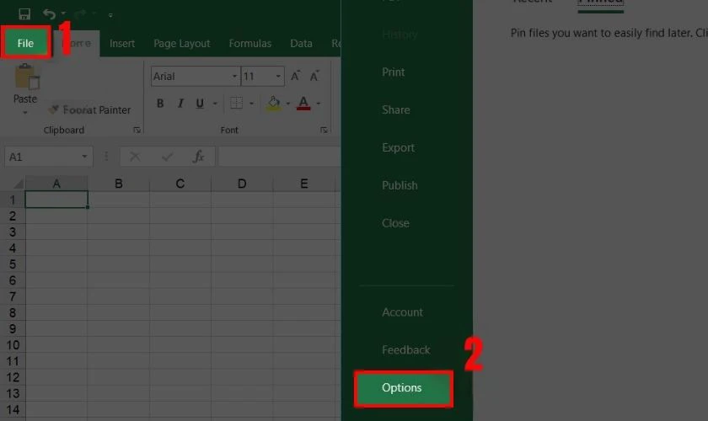Choose Close in the File menu
Screen dimensions: 708x421
pos(395,223)
